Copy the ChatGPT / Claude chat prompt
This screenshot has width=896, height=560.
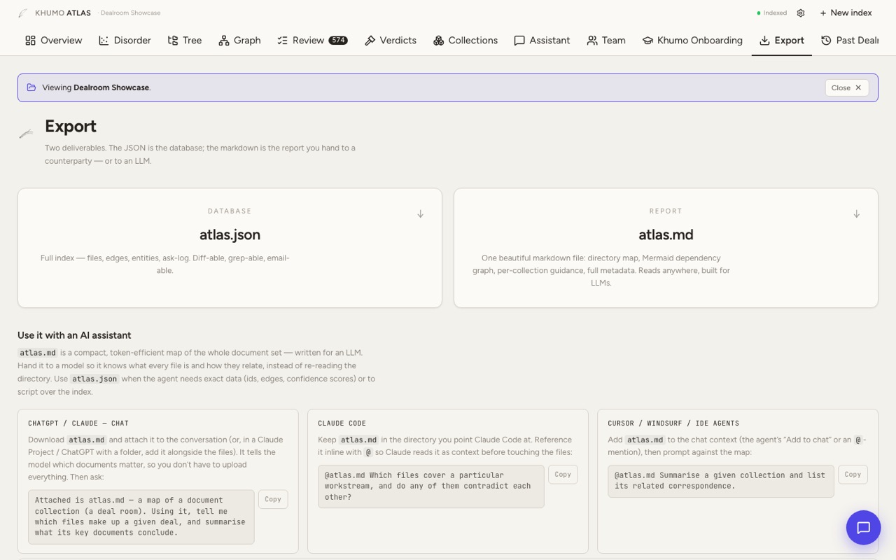pos(273,499)
